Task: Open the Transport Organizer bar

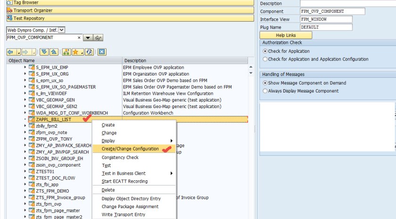Action: tap(130, 10)
